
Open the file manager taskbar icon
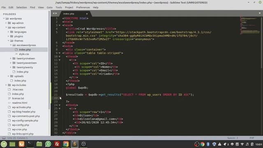pyautogui.click(x=39, y=144)
